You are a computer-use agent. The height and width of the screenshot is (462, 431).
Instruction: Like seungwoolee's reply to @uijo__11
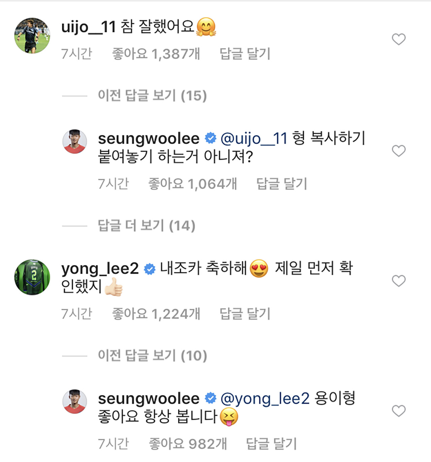pos(399,151)
